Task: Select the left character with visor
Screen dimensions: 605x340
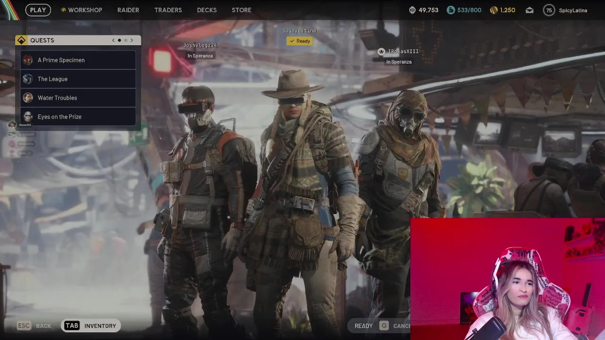Action: coord(203,208)
